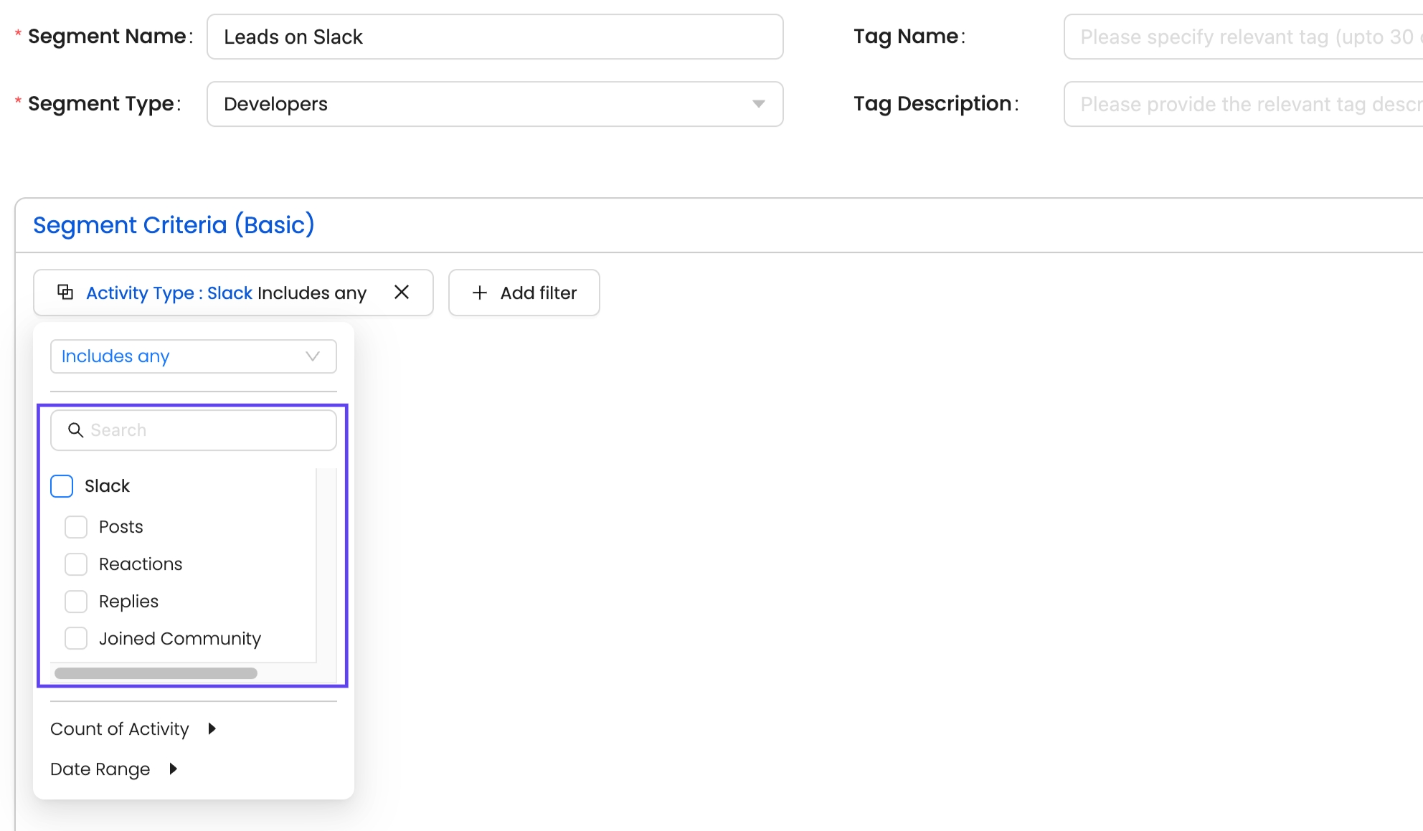The width and height of the screenshot is (1423, 831).
Task: Click the Tag Name input field
Action: 1242,37
